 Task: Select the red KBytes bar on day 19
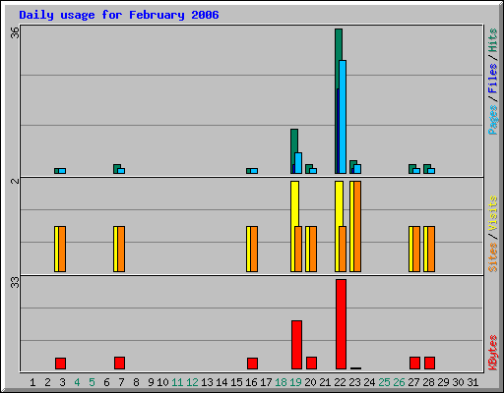[x=296, y=345]
